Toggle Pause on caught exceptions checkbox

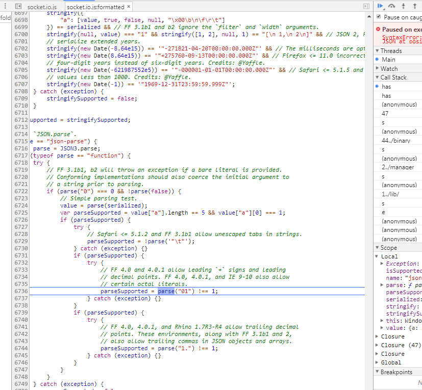(379, 17)
